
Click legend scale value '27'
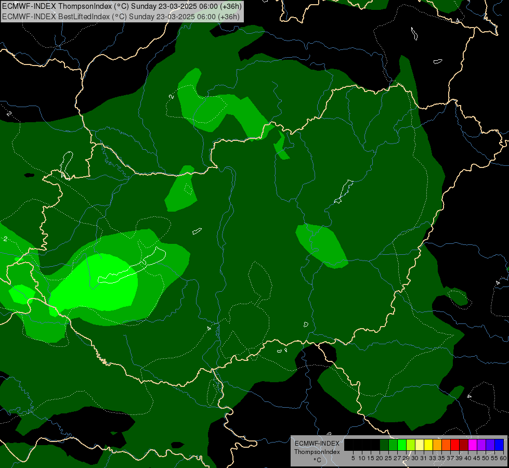point(397,458)
